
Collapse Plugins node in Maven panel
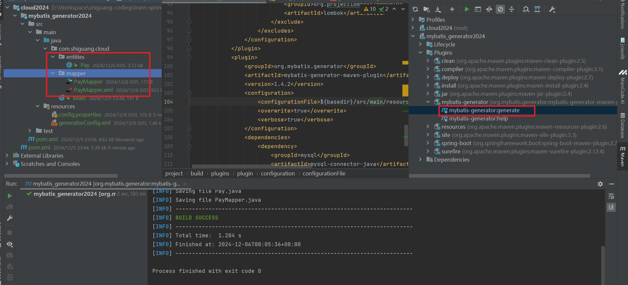[420, 53]
